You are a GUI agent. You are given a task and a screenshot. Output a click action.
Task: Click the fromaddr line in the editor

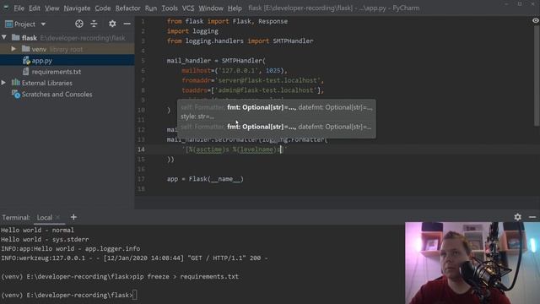(x=253, y=80)
